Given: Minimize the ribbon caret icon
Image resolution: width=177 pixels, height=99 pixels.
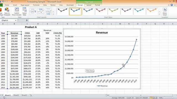Looking at the screenshot, I should tap(169, 5).
